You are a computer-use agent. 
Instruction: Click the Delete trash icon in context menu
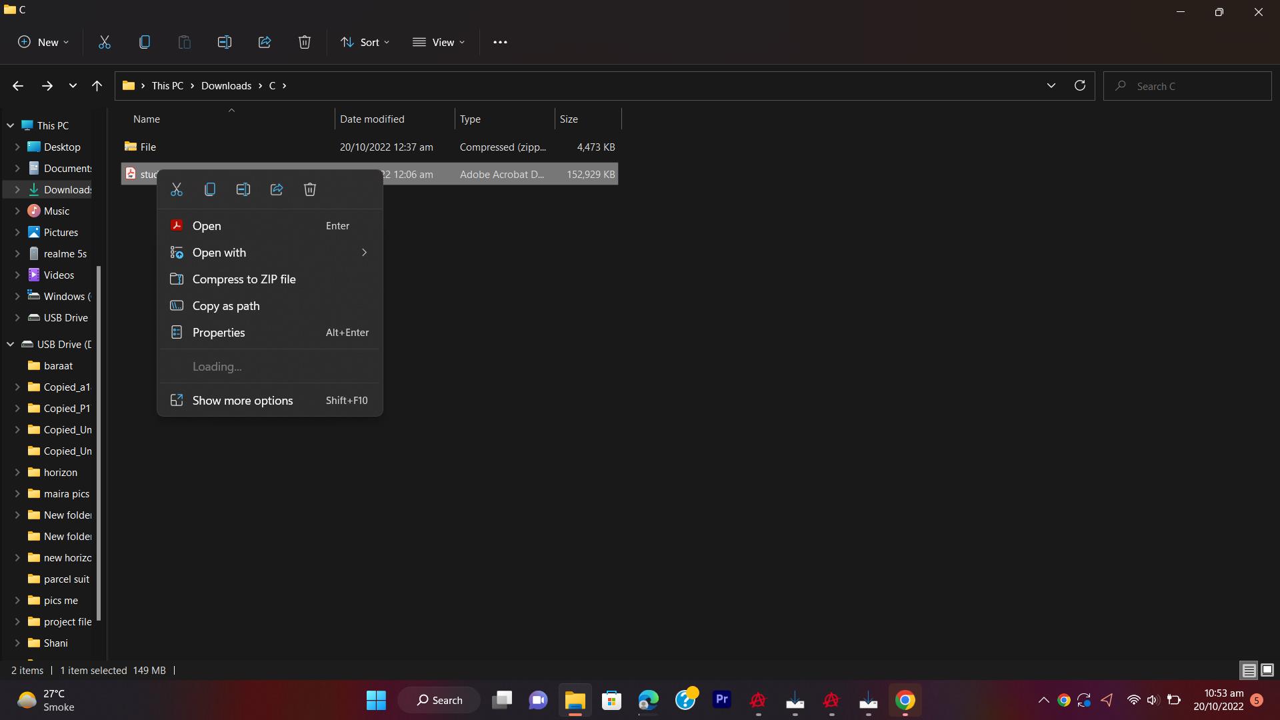pos(310,190)
